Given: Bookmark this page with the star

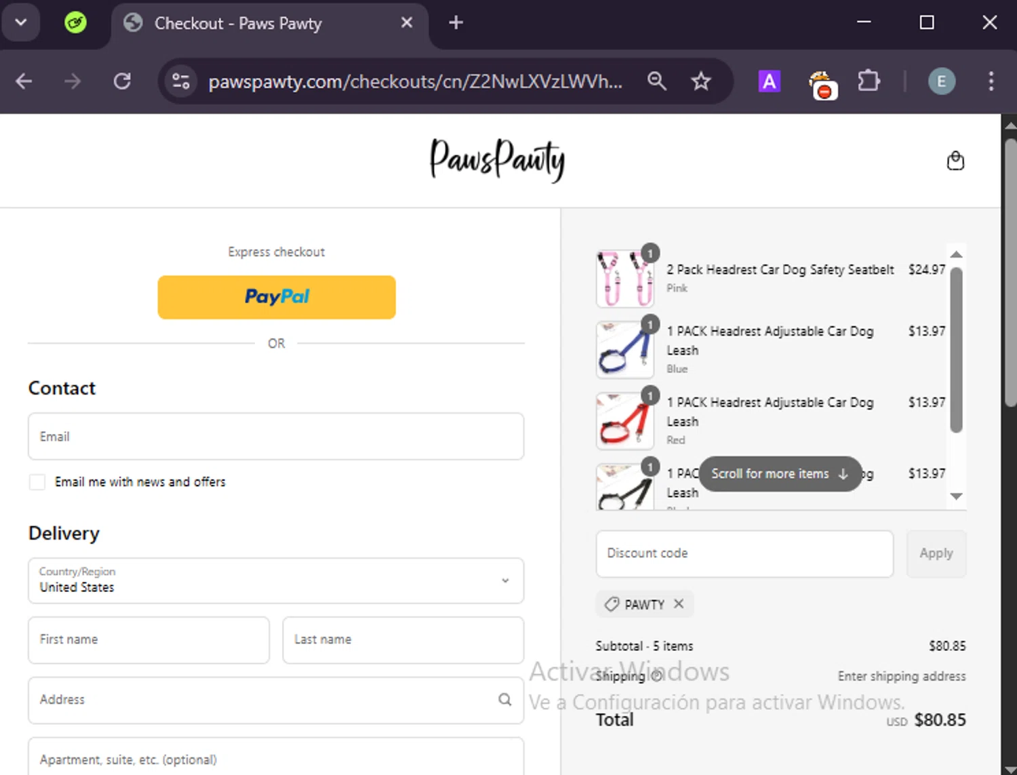Looking at the screenshot, I should tap(701, 81).
